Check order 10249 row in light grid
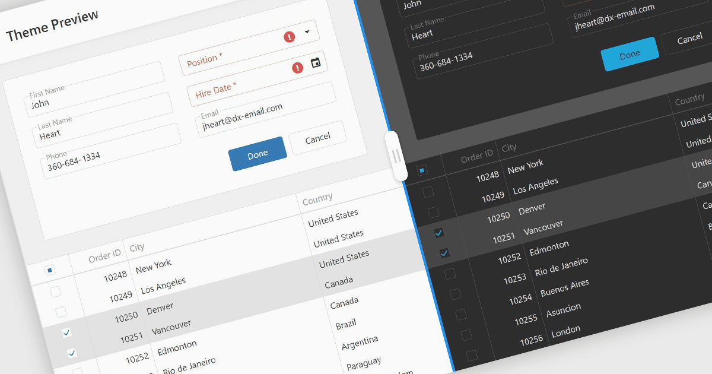Image resolution: width=712 pixels, height=374 pixels. pyautogui.click(x=61, y=312)
